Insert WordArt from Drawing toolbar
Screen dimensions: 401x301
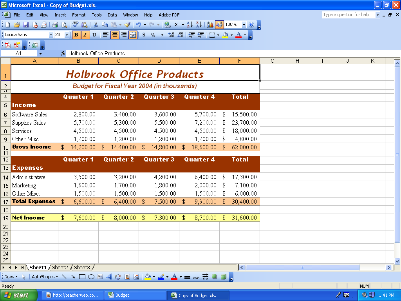[x=109, y=277]
